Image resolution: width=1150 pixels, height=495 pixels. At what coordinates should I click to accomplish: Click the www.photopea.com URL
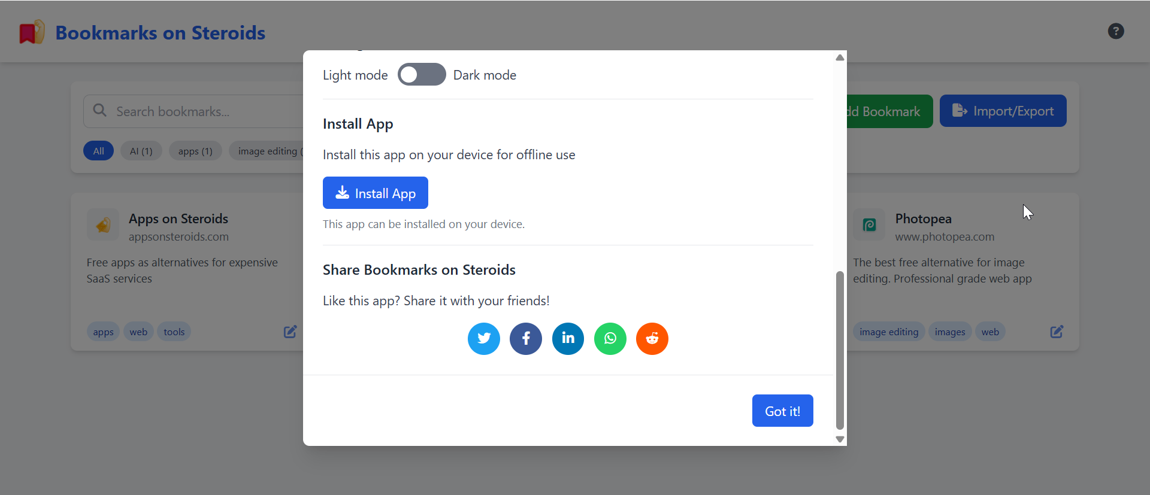tap(945, 237)
